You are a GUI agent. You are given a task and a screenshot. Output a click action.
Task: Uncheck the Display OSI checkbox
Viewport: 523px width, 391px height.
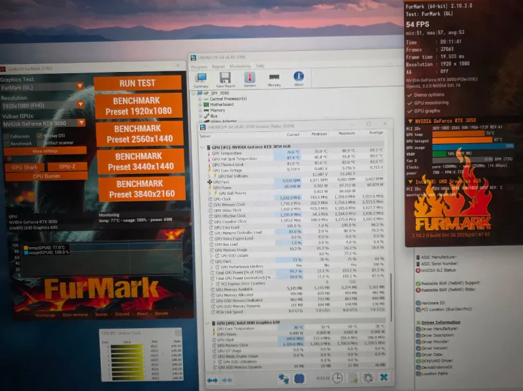tap(39, 136)
